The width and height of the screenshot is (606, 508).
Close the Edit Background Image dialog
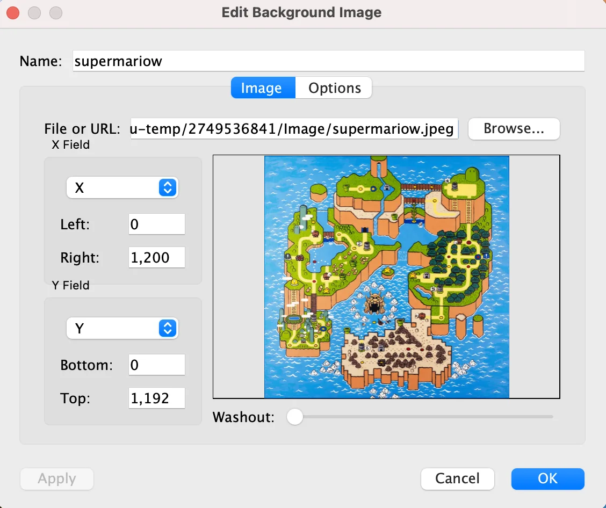pos(13,13)
